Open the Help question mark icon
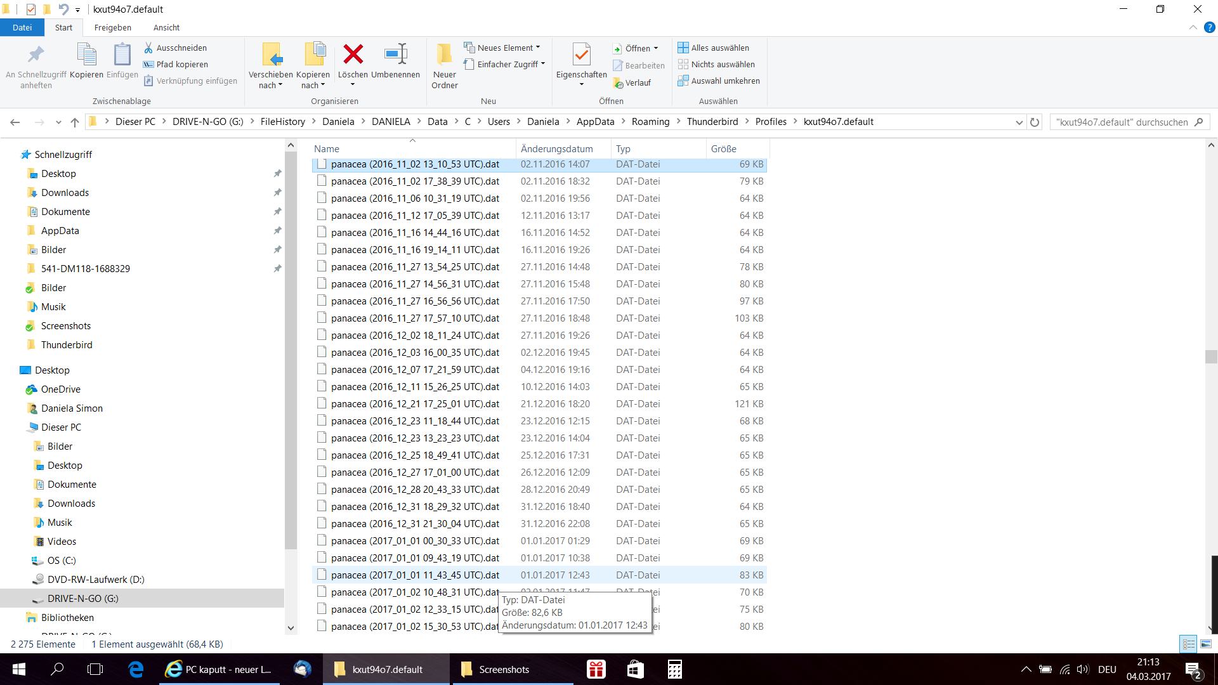Image resolution: width=1218 pixels, height=685 pixels. tap(1210, 27)
